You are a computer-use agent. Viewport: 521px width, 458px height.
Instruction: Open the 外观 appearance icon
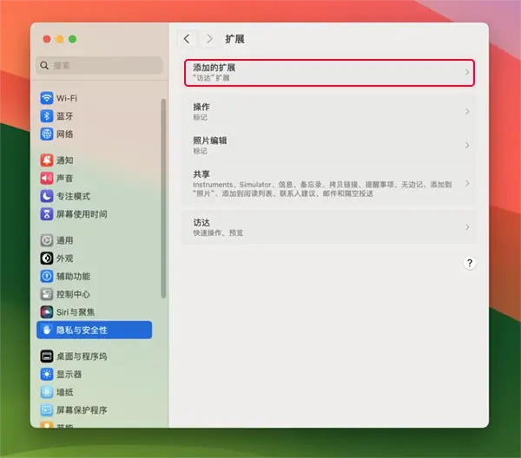(47, 258)
